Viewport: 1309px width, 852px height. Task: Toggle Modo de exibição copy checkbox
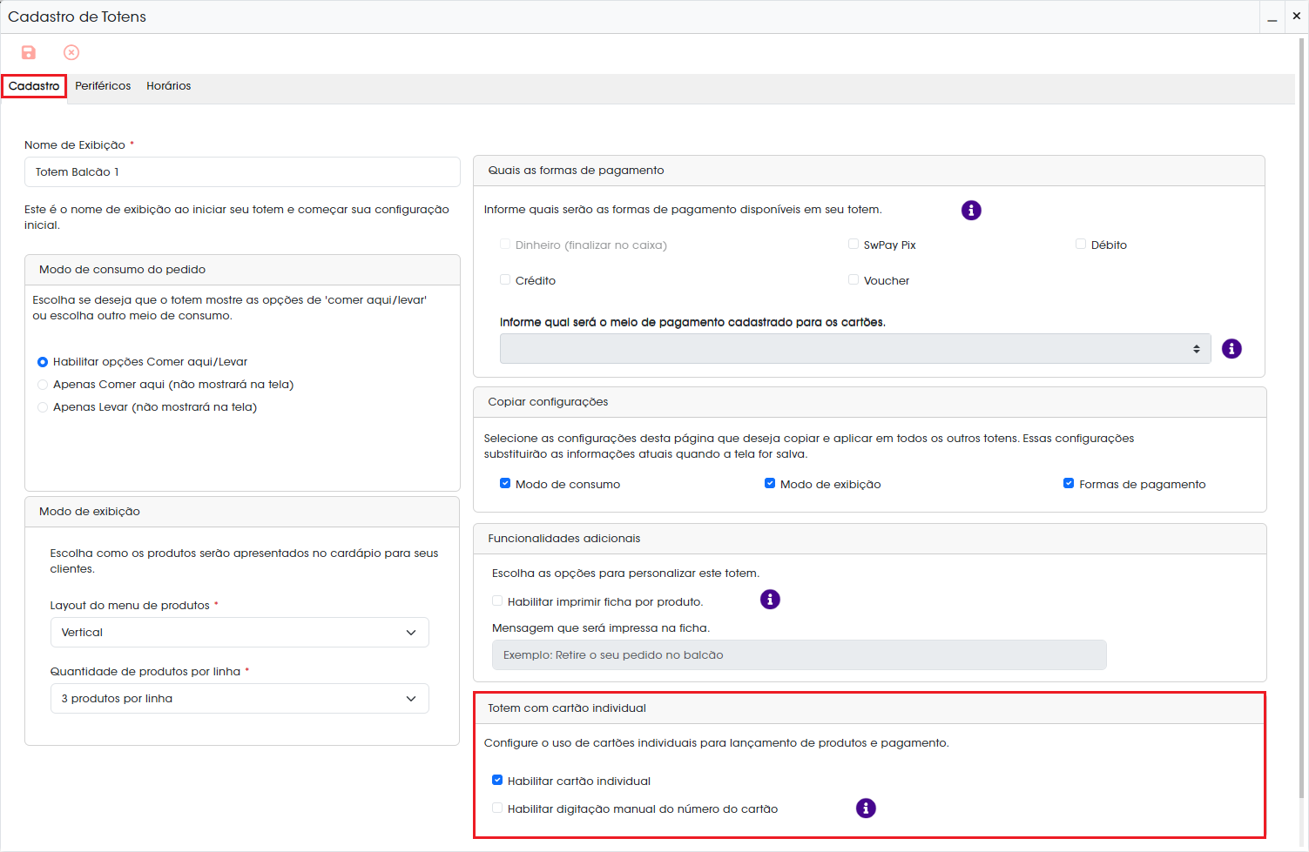(x=770, y=484)
